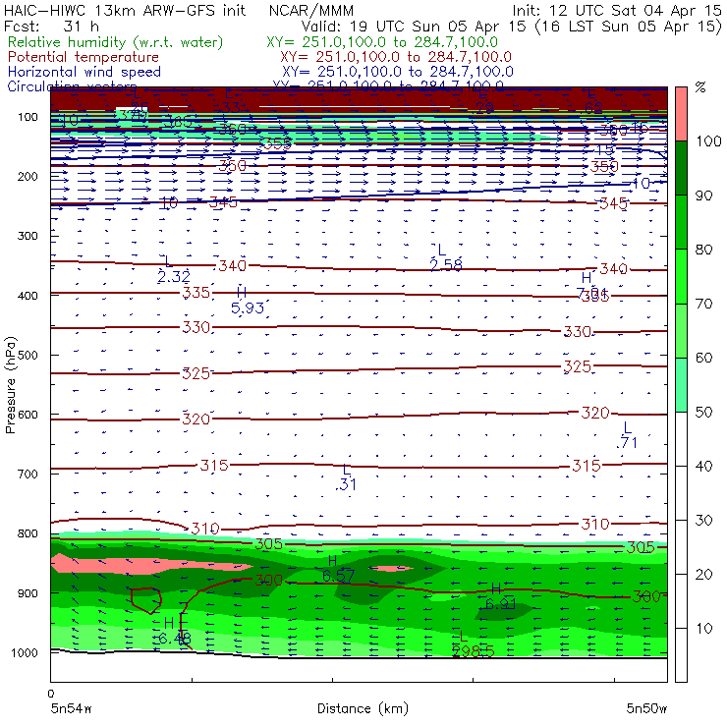Select the '5n50w' end-point label
The width and height of the screenshot is (727, 727).
coord(646,708)
